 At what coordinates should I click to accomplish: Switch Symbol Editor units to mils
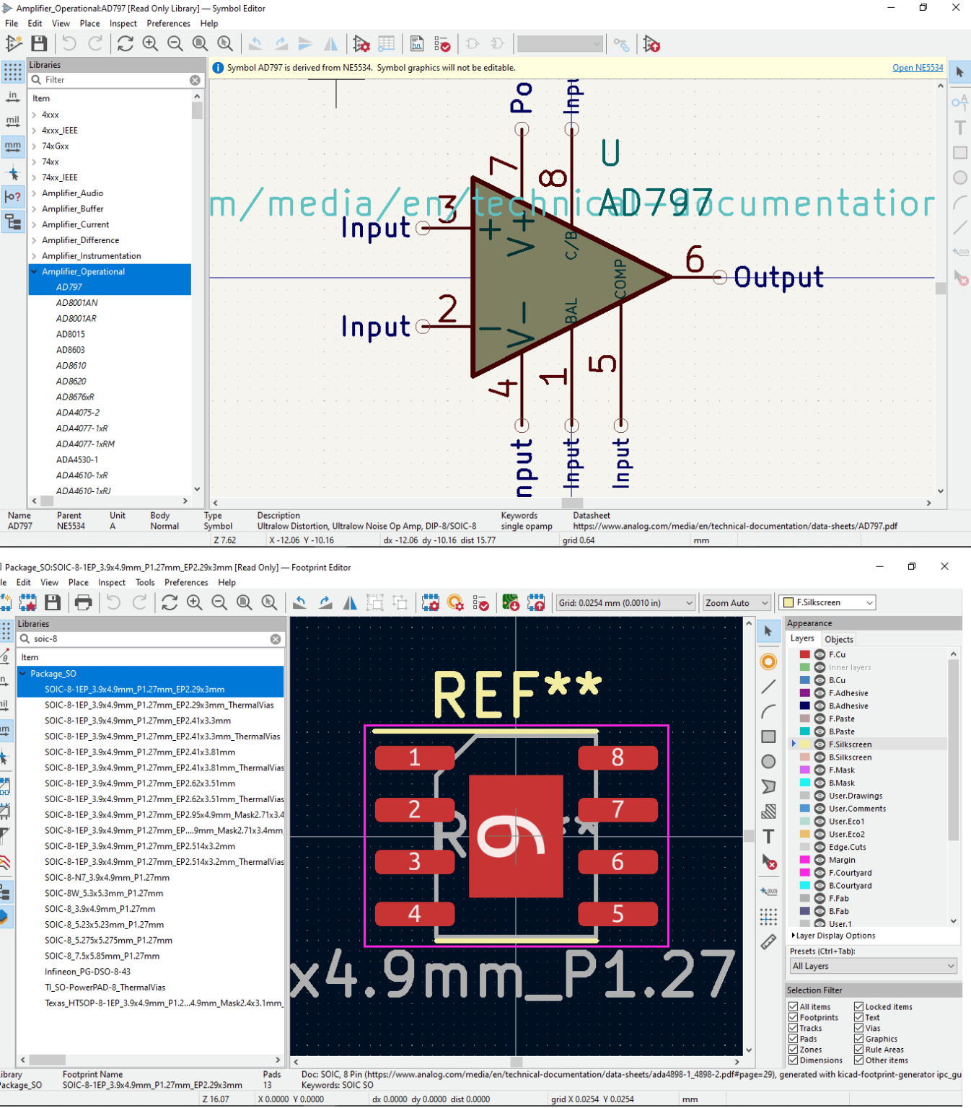click(x=13, y=121)
